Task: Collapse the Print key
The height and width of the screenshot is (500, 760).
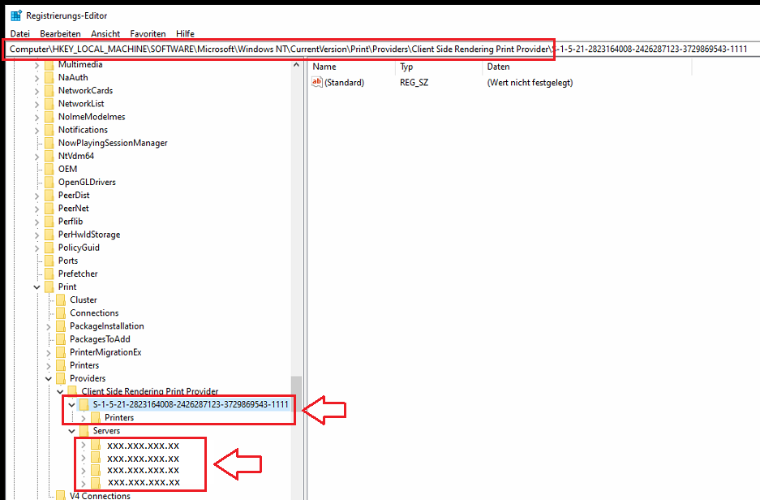Action: pos(36,287)
